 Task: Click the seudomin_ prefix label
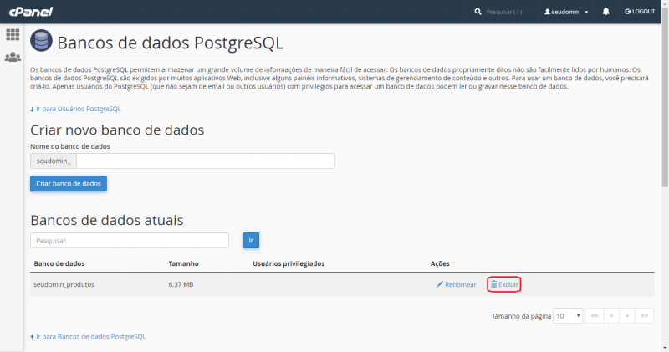[54, 161]
